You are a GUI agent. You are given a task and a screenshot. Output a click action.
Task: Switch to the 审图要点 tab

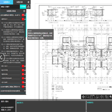tap(7, 2)
